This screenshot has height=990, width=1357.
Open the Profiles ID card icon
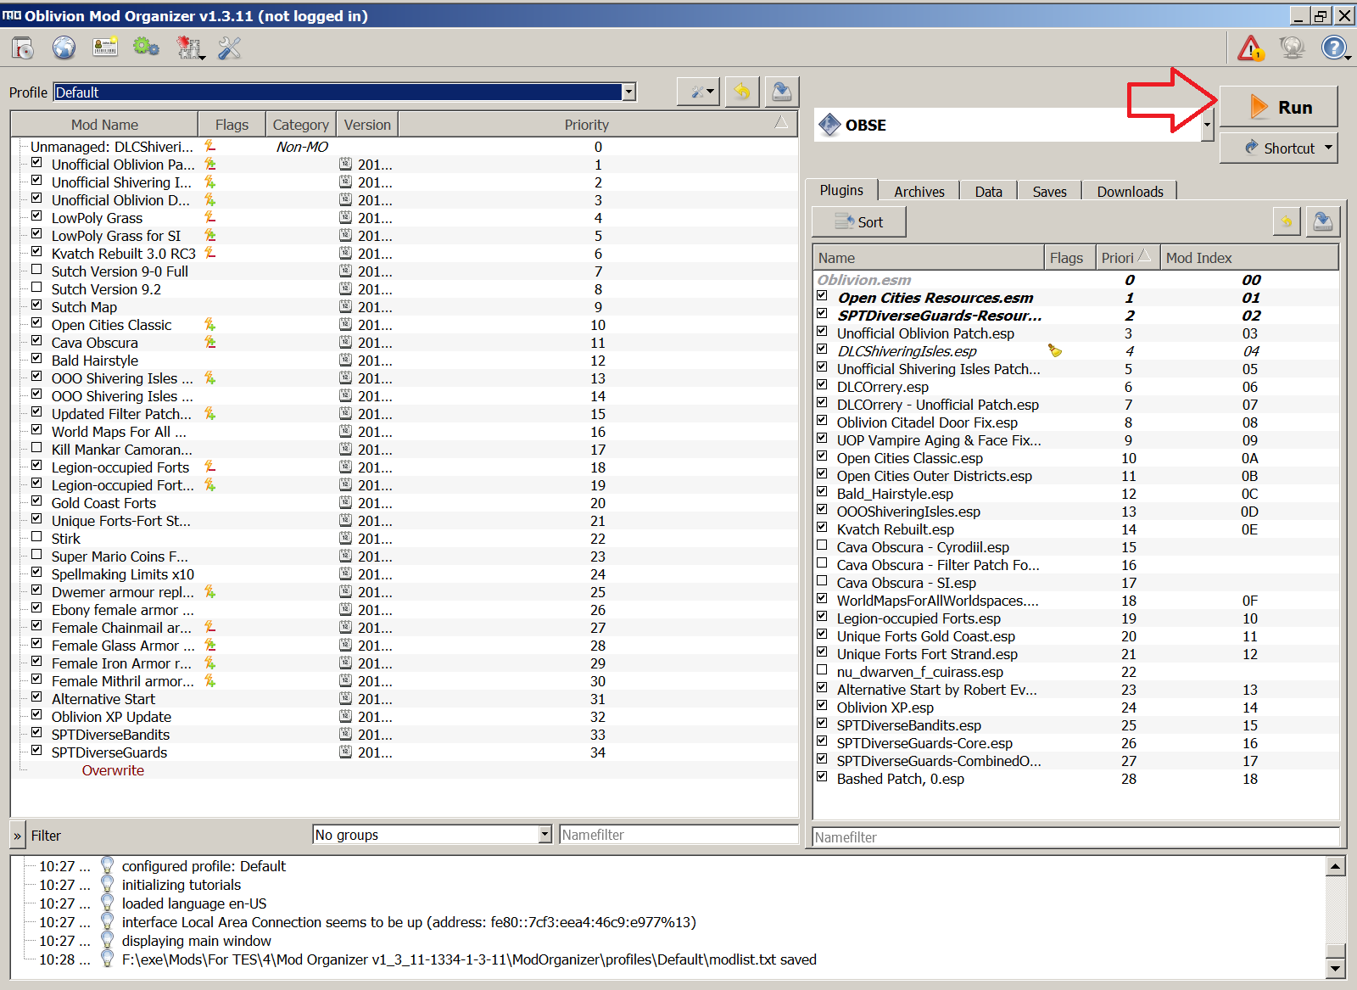coord(105,48)
